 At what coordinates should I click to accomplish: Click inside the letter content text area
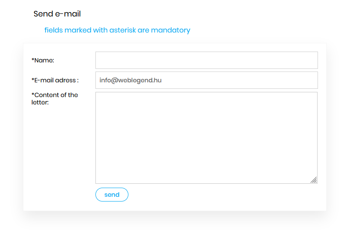tap(206, 137)
